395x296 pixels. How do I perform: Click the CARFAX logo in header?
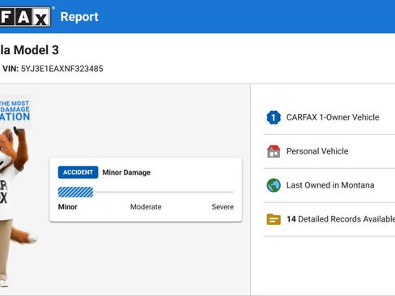pyautogui.click(x=25, y=17)
